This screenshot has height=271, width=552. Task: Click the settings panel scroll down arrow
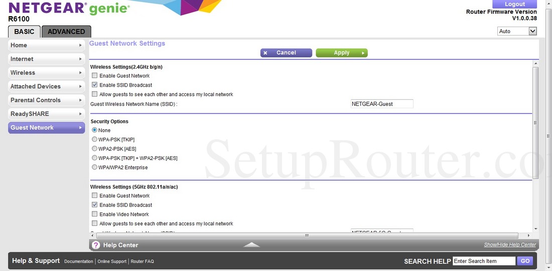pyautogui.click(x=535, y=229)
